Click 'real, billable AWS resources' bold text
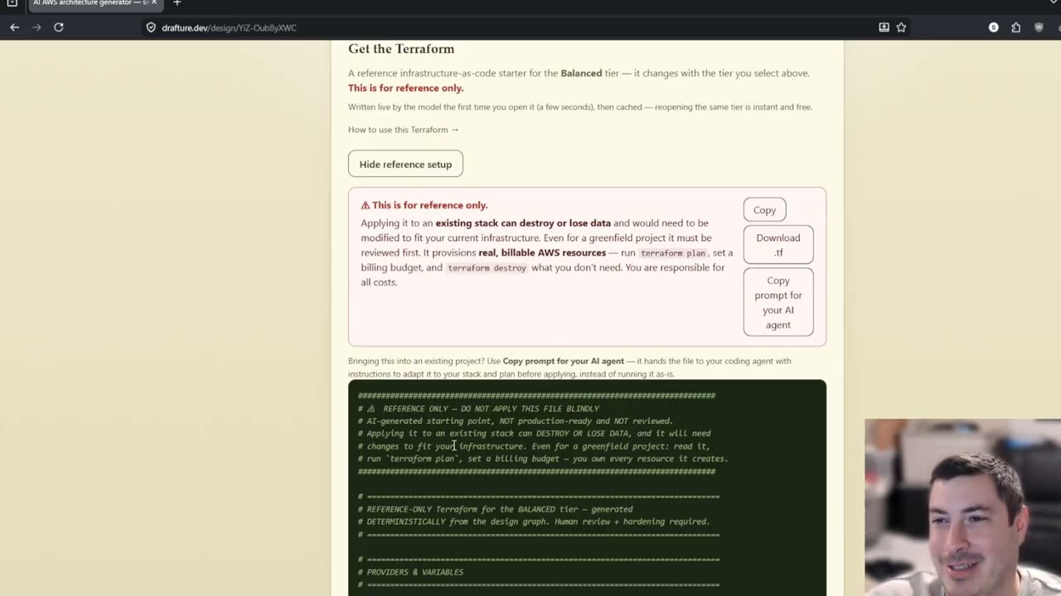 point(542,252)
